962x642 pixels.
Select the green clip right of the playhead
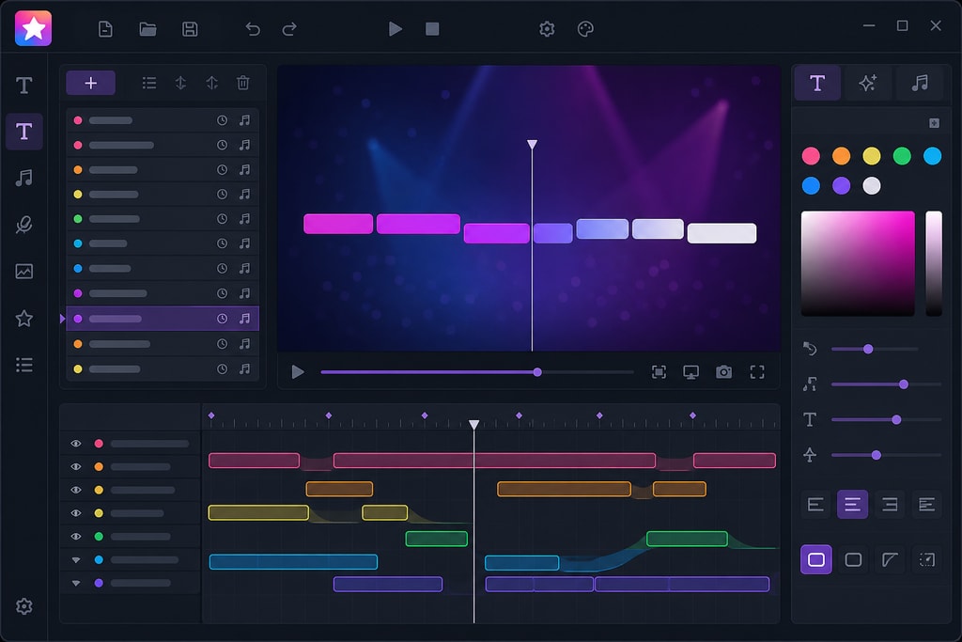click(x=687, y=539)
